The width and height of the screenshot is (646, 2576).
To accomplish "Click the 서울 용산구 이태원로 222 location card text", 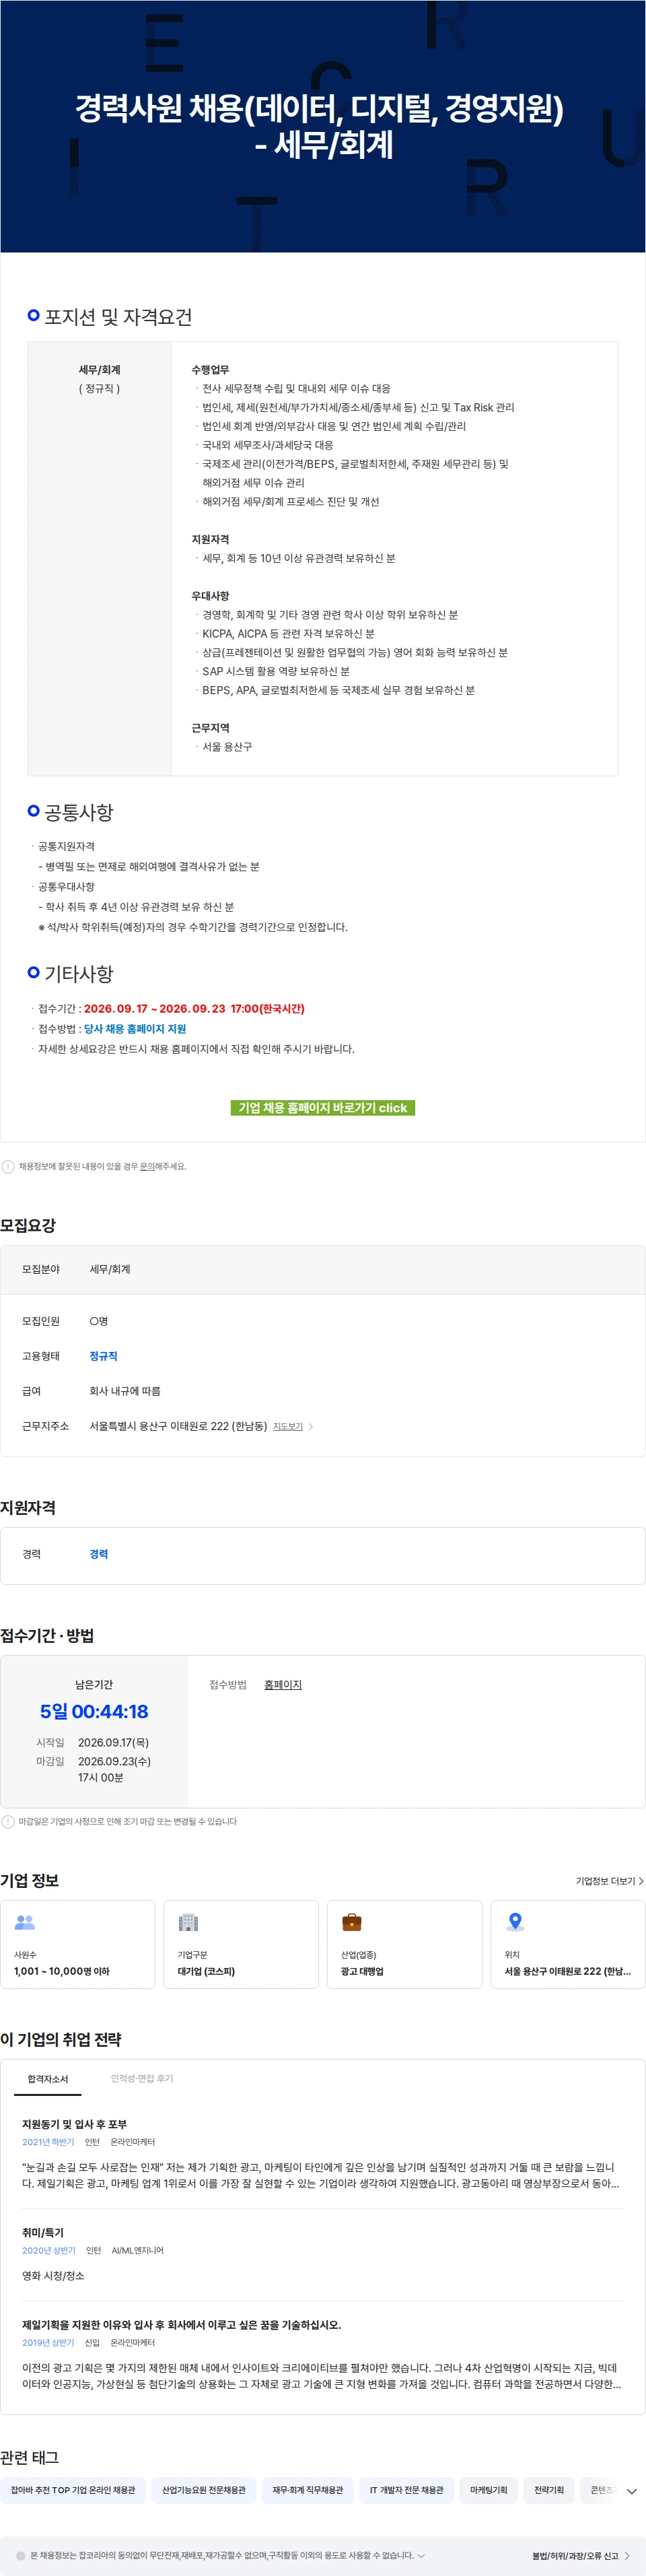I will coord(568,1971).
